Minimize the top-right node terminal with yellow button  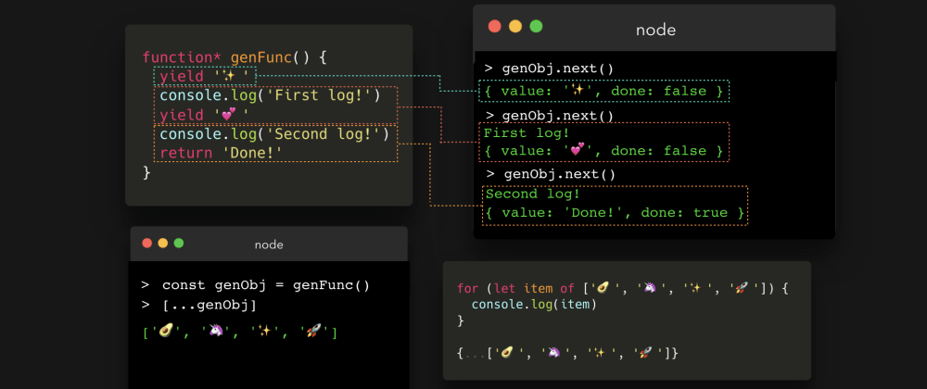point(514,27)
